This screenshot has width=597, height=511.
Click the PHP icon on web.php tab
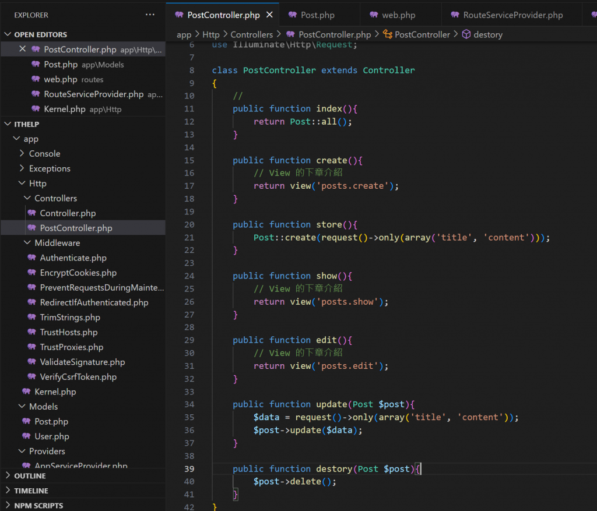click(374, 15)
